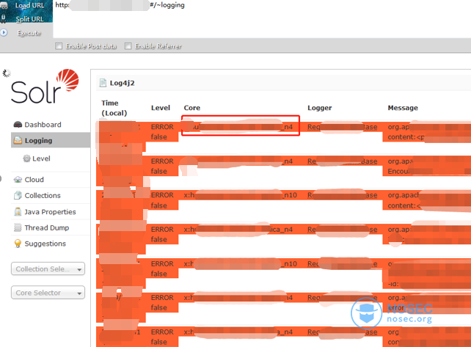This screenshot has height=347, width=471.
Task: Click the Cloud icon
Action: pos(18,179)
